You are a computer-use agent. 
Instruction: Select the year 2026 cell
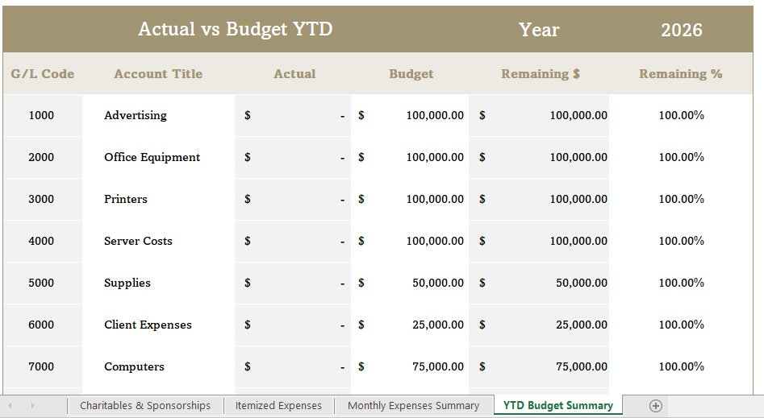pyautogui.click(x=681, y=30)
